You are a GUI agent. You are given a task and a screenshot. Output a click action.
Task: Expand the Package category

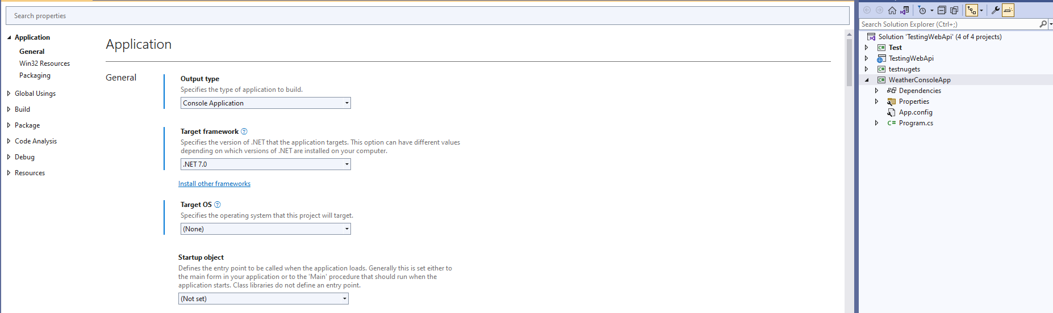pos(9,125)
